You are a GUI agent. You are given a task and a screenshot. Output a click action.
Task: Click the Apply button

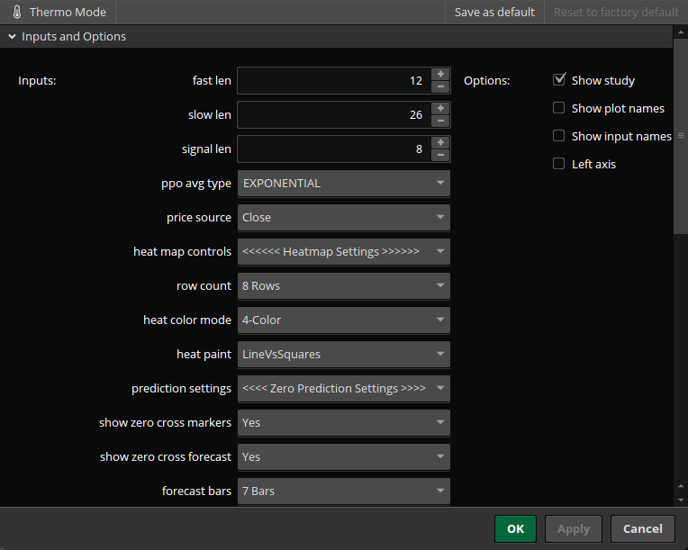574,529
